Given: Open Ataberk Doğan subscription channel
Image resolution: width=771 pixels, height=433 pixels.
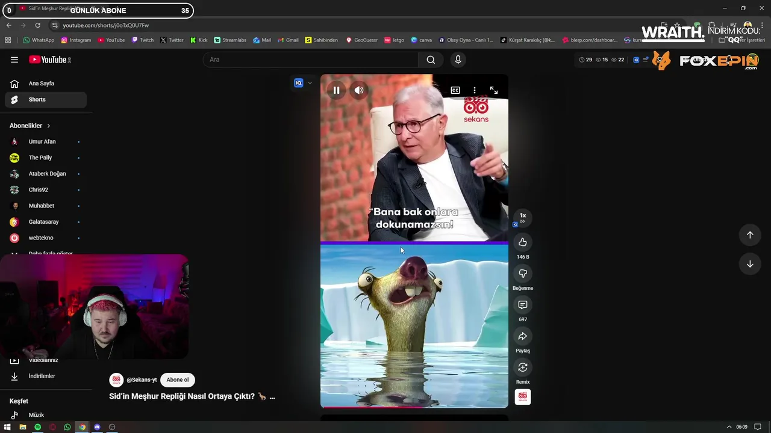Looking at the screenshot, I should tap(46, 174).
